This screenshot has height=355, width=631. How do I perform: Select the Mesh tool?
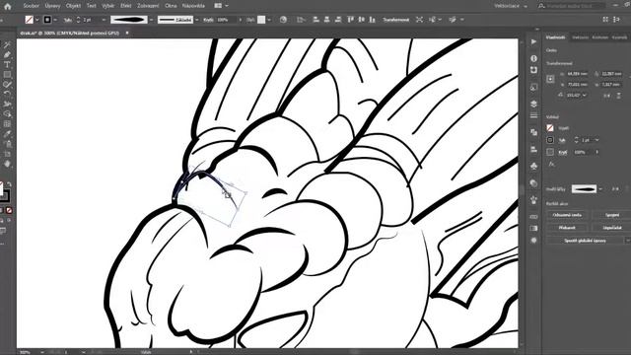(x=7, y=124)
